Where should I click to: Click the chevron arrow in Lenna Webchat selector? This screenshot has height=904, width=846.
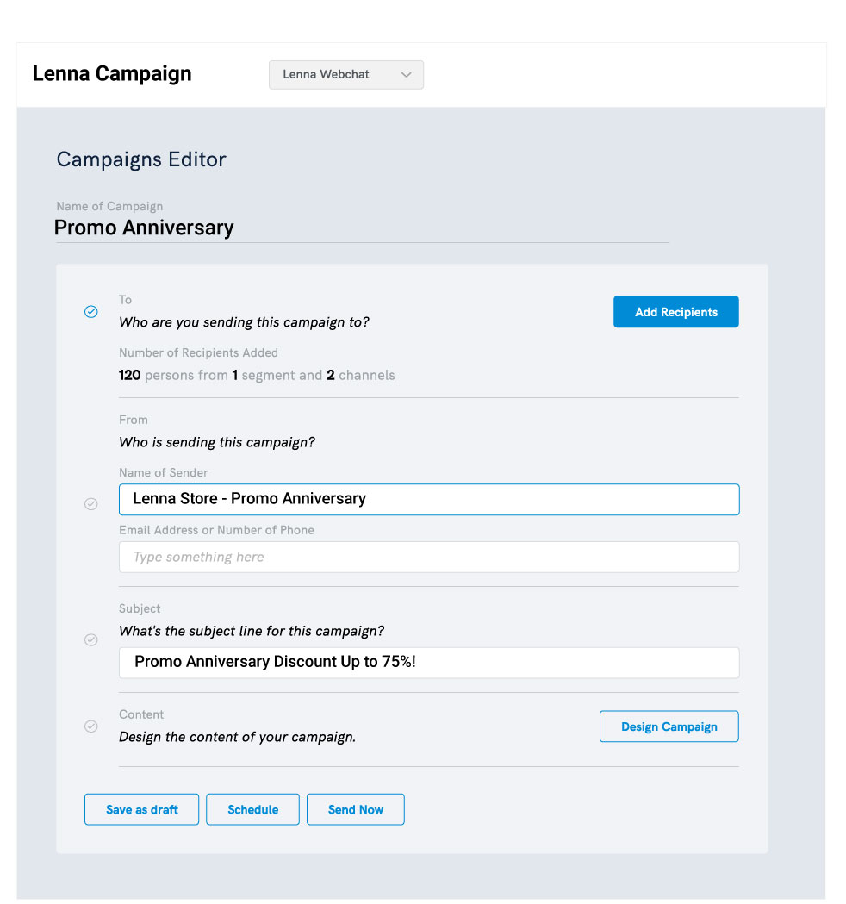[407, 75]
